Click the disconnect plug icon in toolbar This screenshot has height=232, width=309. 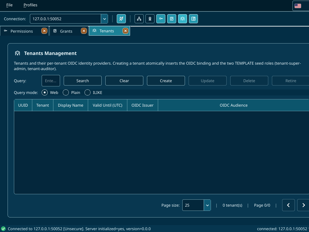(121, 19)
